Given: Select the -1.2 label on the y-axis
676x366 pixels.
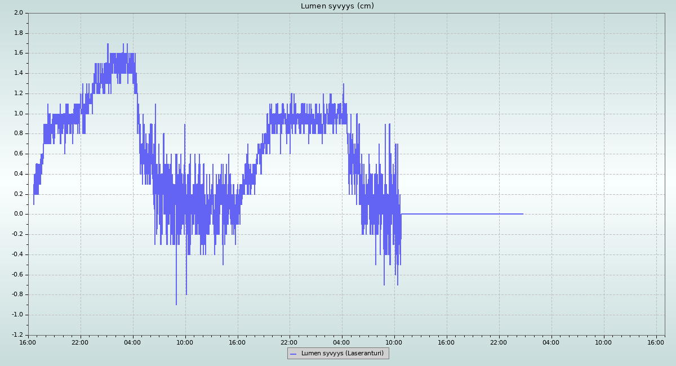Looking at the screenshot, I should (x=17, y=335).
